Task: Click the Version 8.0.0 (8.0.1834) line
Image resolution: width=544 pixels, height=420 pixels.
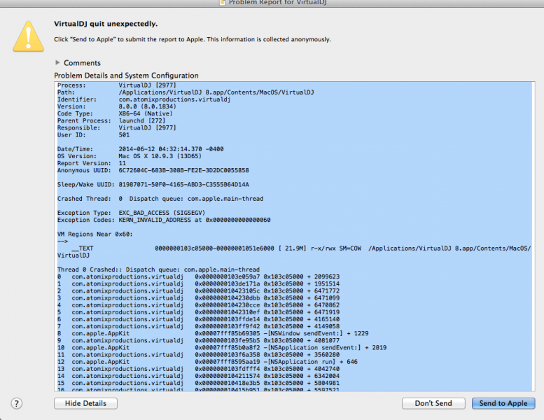Action: click(116, 106)
